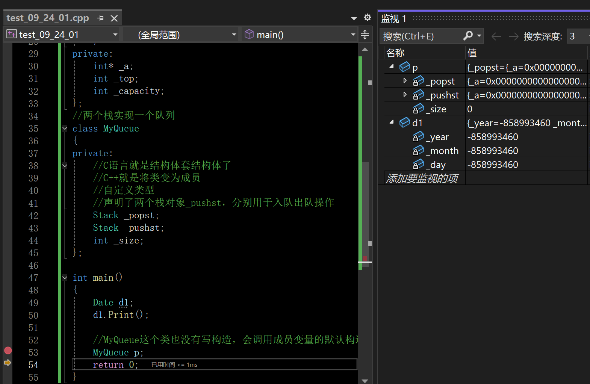Screen dimensions: 590x384
Task: Click the search depth field showing 3
Action: coord(577,36)
